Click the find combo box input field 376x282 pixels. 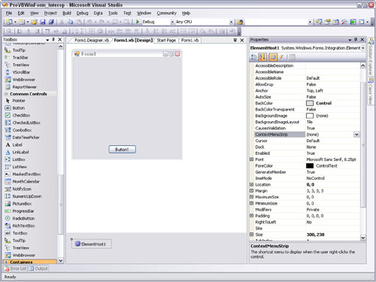276,22
